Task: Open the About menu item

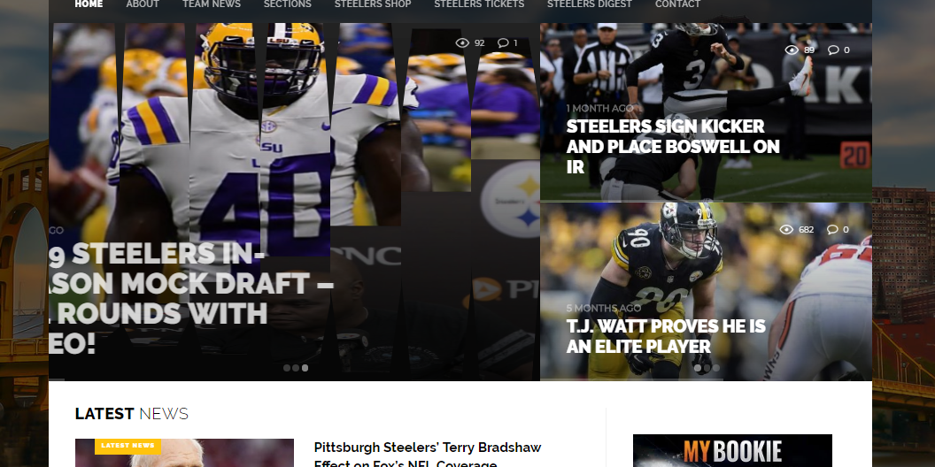Action: (x=143, y=4)
